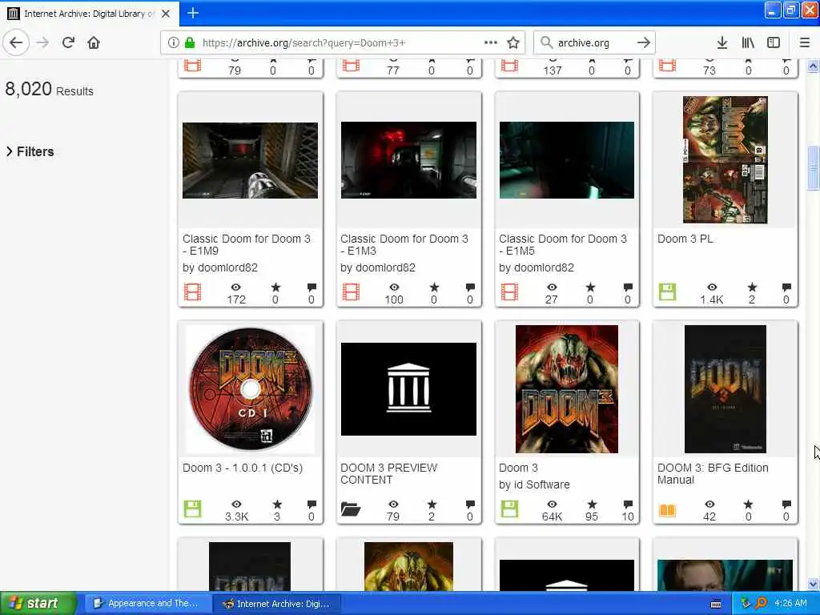The width and height of the screenshot is (820, 615).
Task: Open the browser home page
Action: click(x=94, y=42)
